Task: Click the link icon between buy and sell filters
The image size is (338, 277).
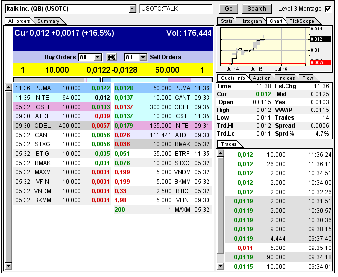Action: (x=112, y=57)
